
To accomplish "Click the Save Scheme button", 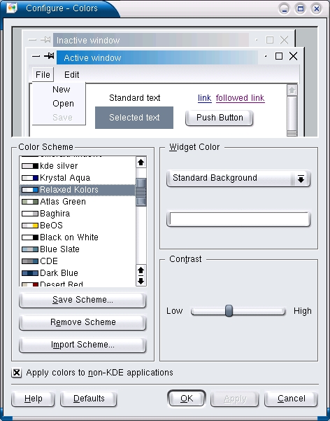I will [82, 300].
